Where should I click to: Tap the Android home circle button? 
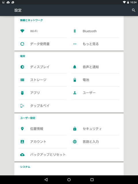point(69,180)
